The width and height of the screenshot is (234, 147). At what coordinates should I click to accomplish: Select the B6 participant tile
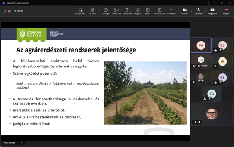[x=222, y=78]
